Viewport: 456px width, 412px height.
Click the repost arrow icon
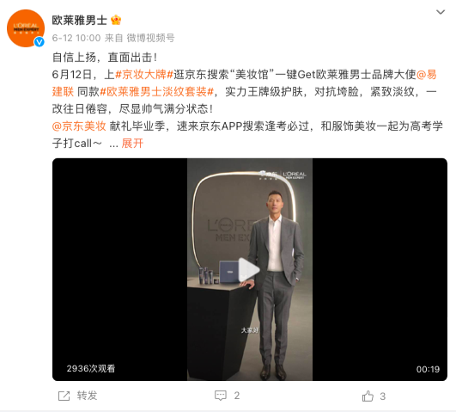pos(64,396)
